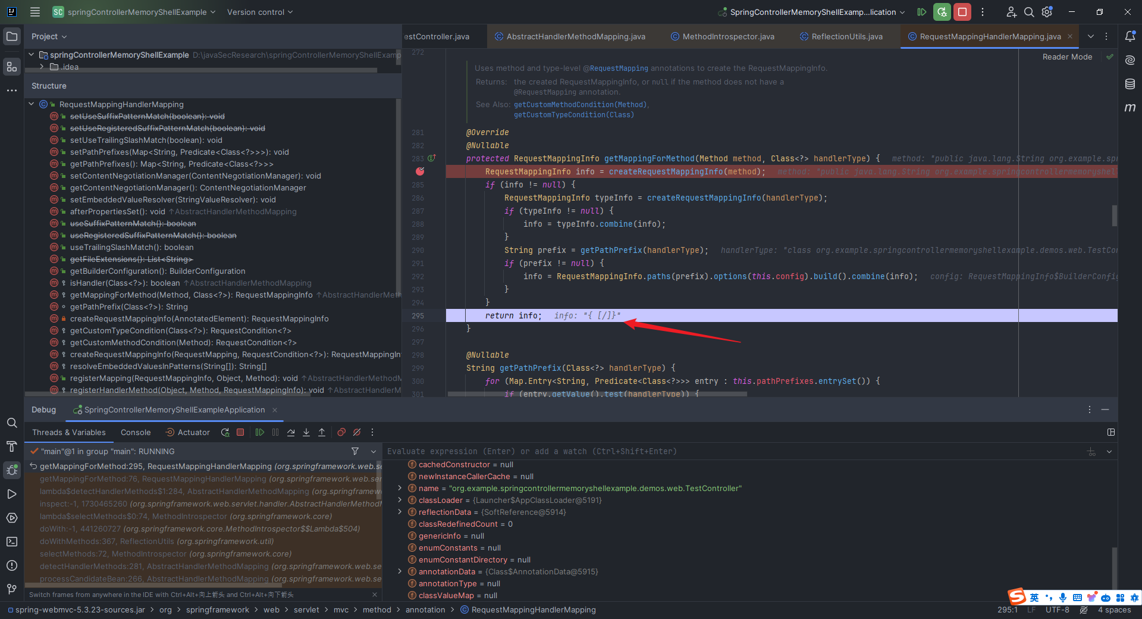Filter frames with funnel icon
Viewport: 1142px width, 619px height.
[355, 451]
